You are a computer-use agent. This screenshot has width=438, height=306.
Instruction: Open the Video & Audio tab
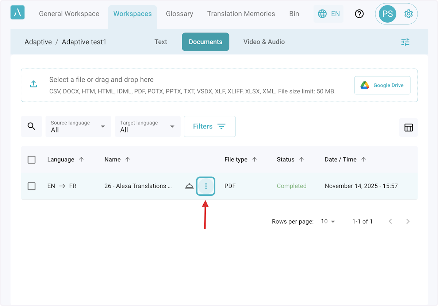(264, 42)
